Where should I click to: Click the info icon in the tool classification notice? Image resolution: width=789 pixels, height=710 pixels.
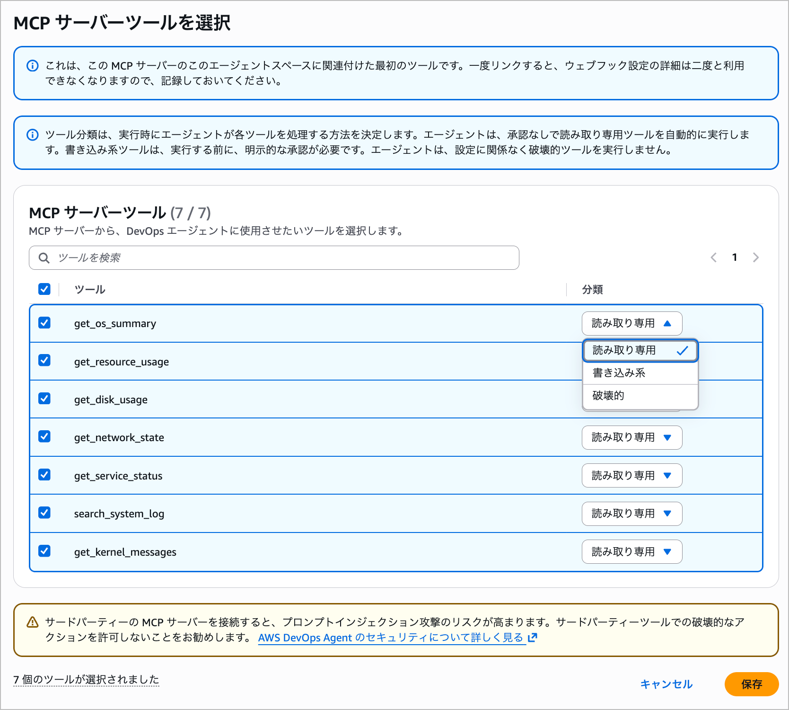[x=32, y=135]
